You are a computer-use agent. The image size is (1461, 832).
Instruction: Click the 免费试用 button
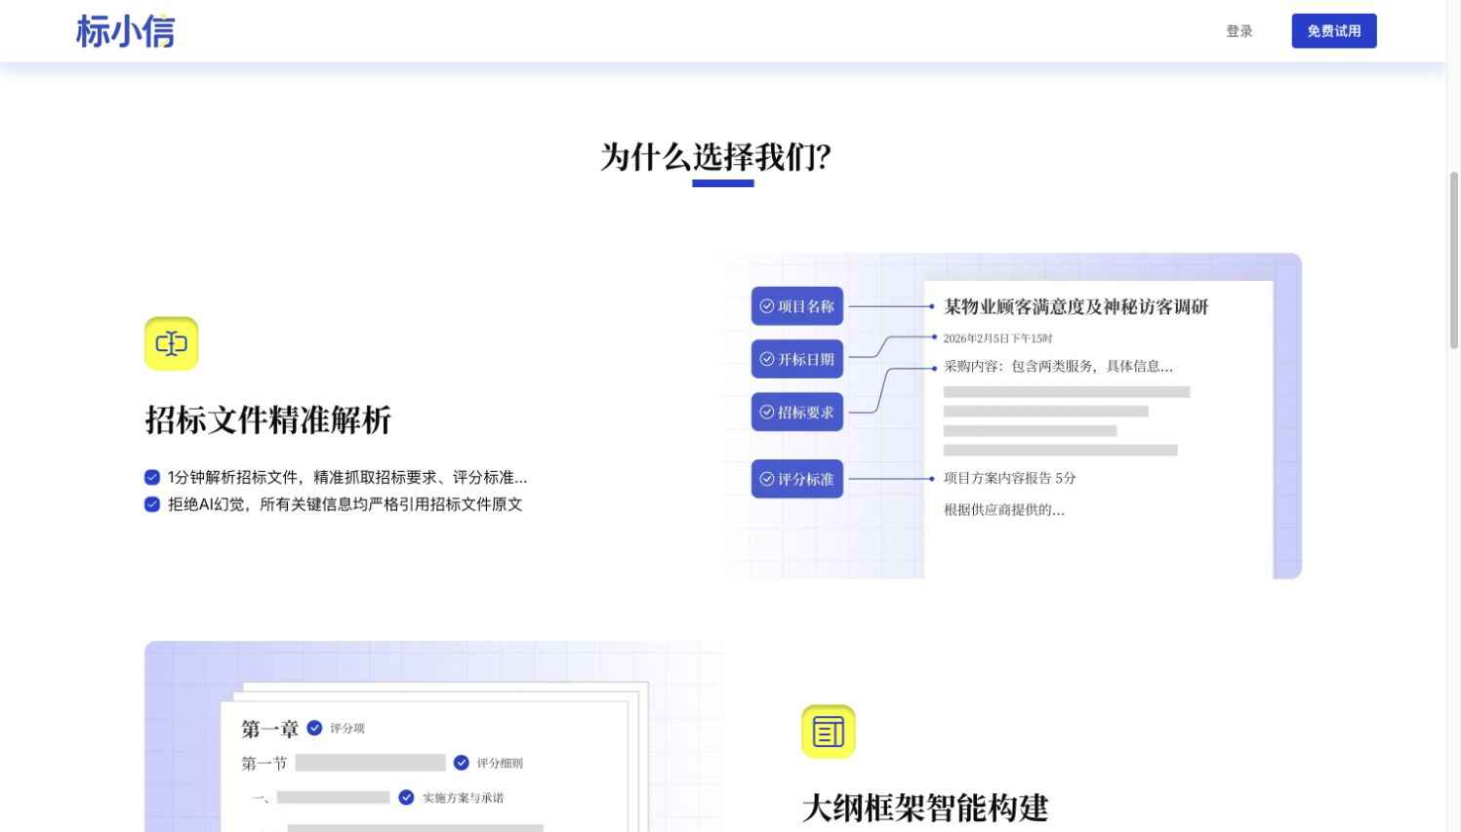coord(1334,31)
